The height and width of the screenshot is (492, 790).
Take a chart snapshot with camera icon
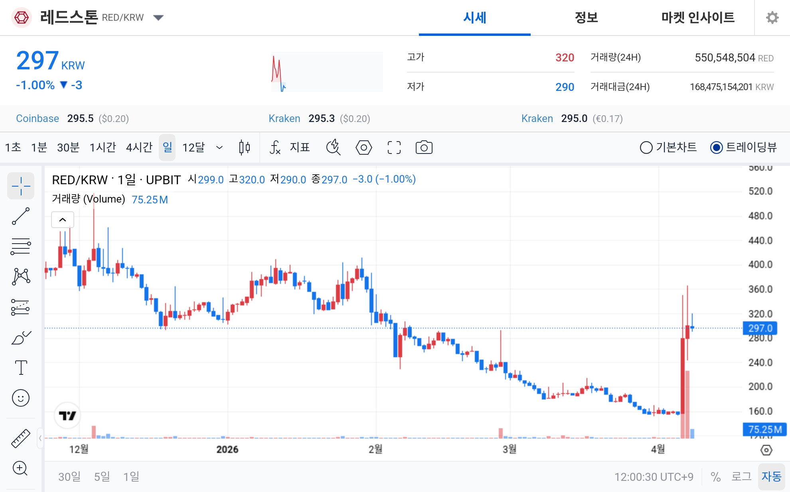pos(424,148)
